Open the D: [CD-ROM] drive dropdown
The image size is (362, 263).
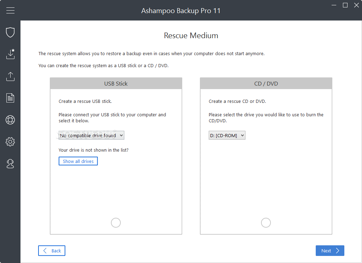[227, 135]
